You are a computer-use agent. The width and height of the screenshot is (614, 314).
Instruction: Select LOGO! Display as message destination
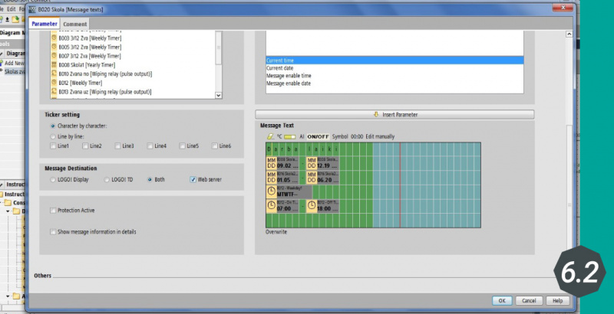pos(52,179)
